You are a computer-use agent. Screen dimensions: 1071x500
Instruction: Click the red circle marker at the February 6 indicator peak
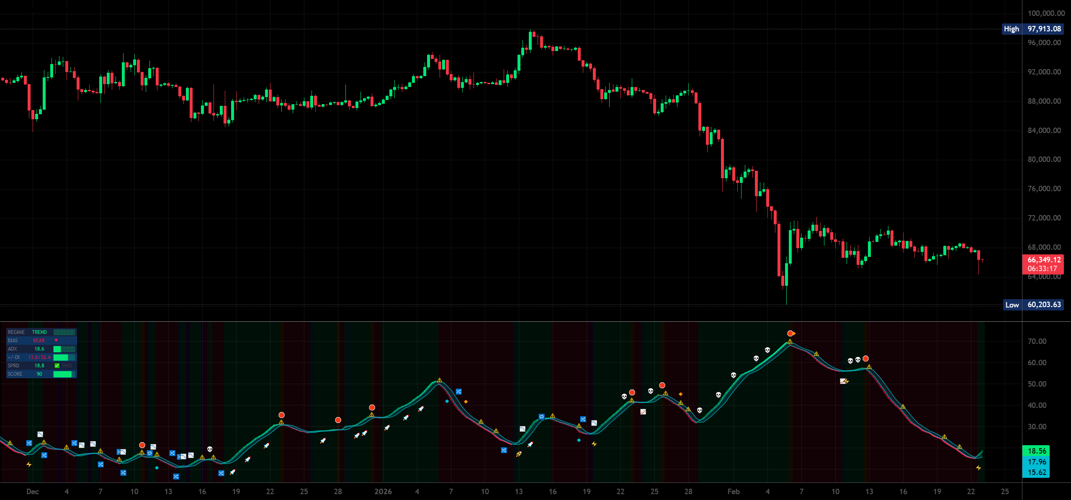click(x=790, y=333)
